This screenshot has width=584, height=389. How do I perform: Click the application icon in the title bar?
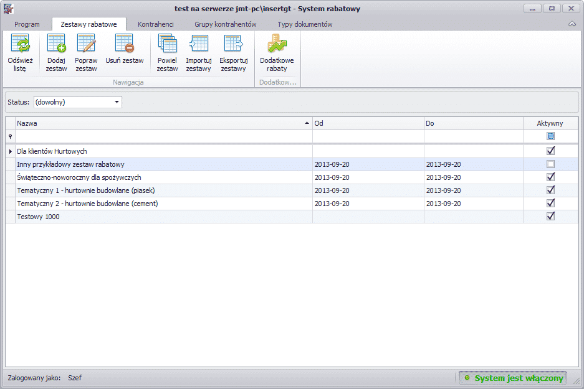8,9
